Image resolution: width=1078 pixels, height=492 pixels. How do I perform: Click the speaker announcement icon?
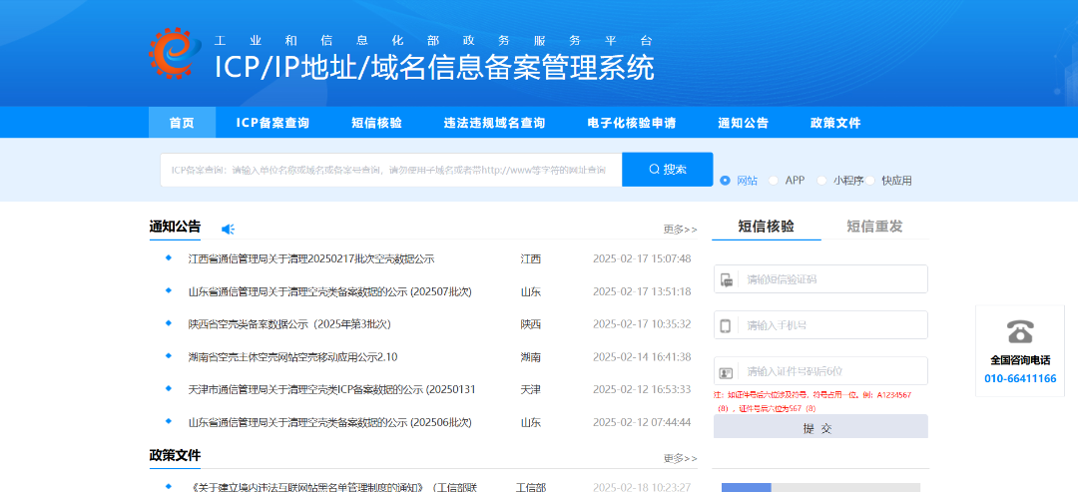228,230
